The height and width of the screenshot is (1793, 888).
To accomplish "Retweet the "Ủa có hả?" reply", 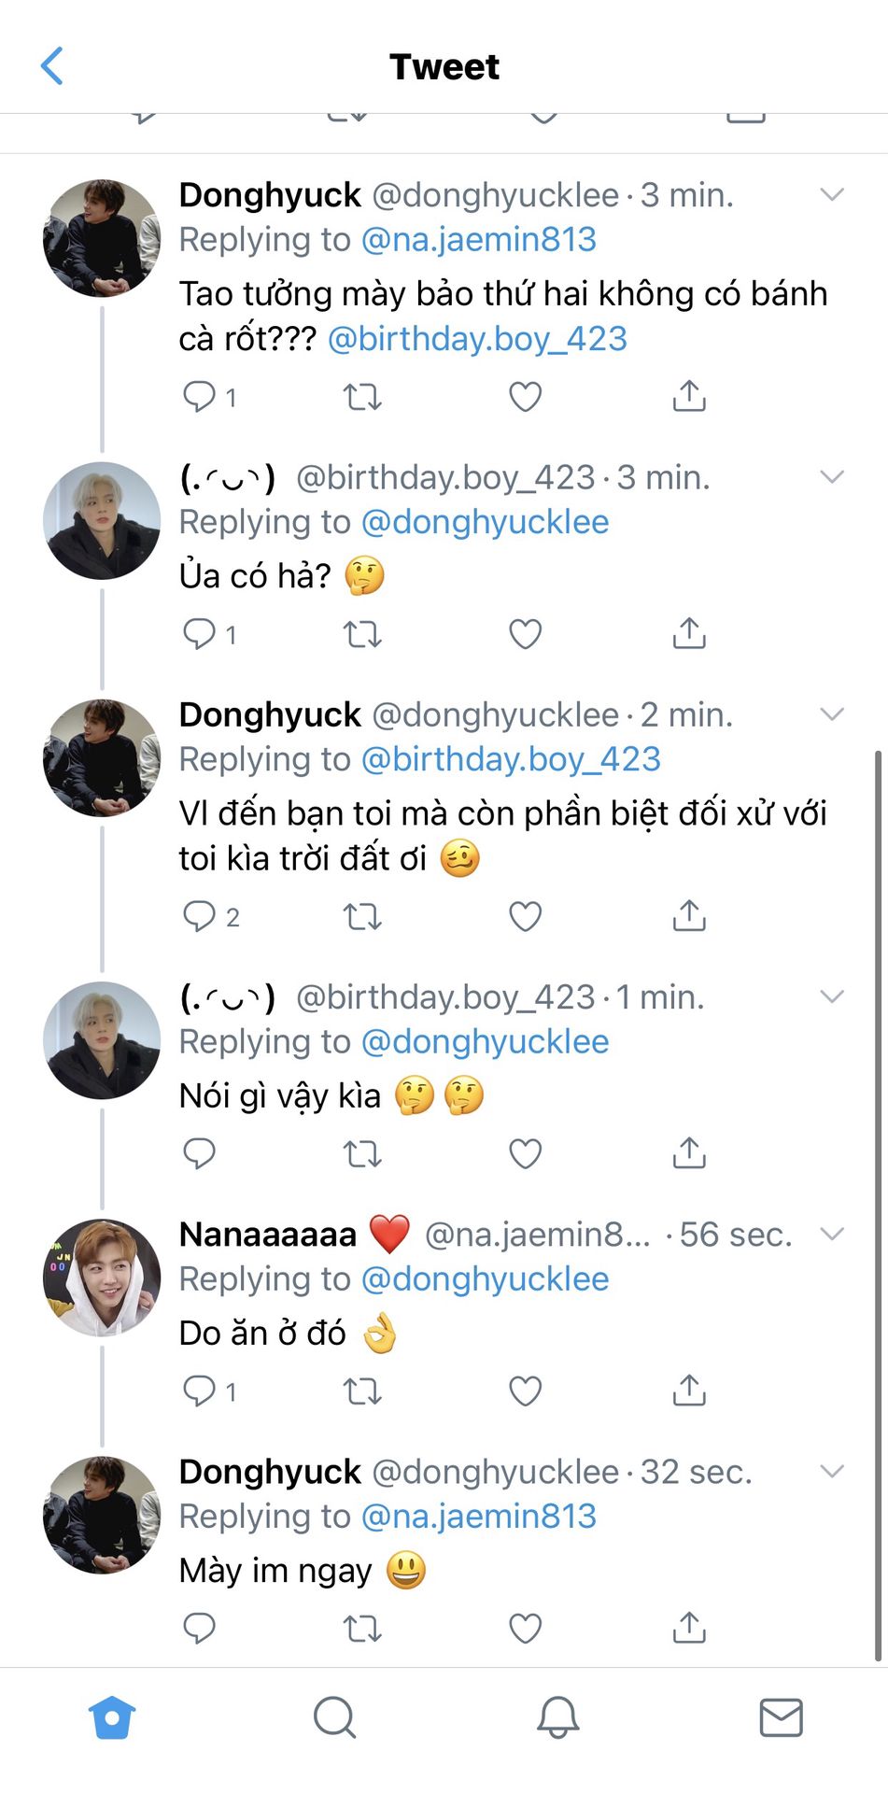I will 362,635.
